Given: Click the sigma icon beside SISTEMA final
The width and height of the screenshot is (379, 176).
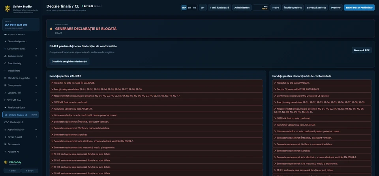Looking at the screenshot, I should click(x=5, y=100).
